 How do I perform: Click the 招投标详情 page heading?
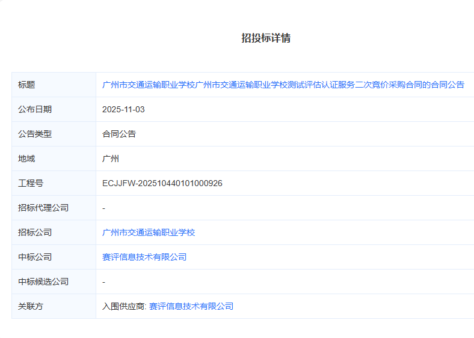point(266,38)
